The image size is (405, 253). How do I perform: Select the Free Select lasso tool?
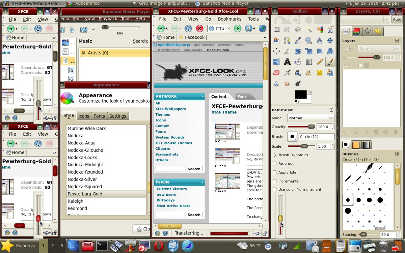pyautogui.click(x=298, y=30)
